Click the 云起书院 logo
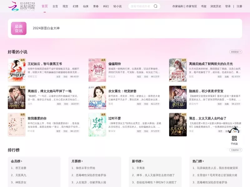Viewport: 250px width, 187px height. 22,6
